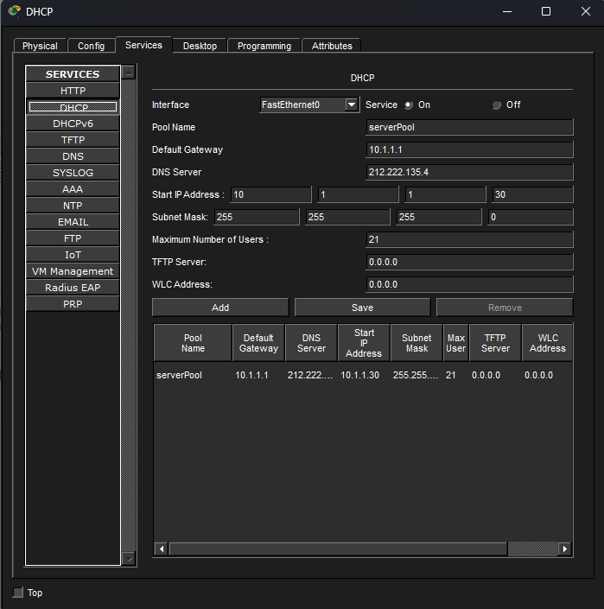Click the Default Gateway column header
The image size is (604, 609).
coord(258,343)
